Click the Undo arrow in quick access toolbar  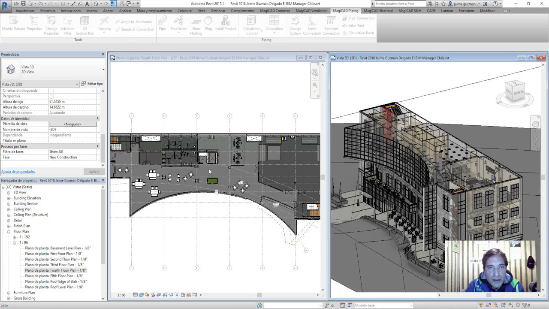pyautogui.click(x=40, y=3)
